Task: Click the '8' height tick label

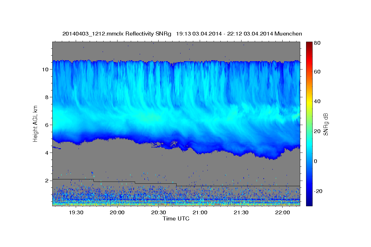Action: [x=47, y=97]
